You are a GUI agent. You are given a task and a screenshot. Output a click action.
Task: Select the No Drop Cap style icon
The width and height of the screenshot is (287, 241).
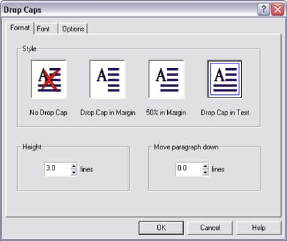[49, 79]
